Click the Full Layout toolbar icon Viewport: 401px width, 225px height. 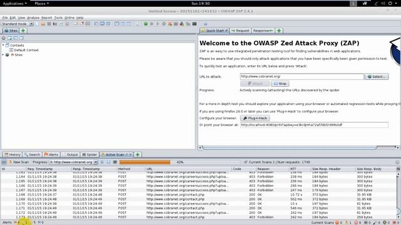pyautogui.click(x=108, y=24)
